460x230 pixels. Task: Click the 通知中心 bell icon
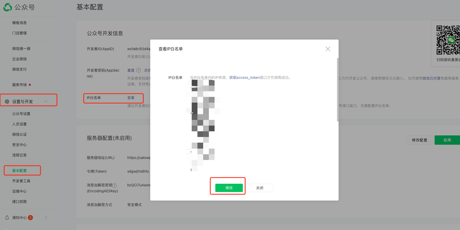[x=7, y=217]
